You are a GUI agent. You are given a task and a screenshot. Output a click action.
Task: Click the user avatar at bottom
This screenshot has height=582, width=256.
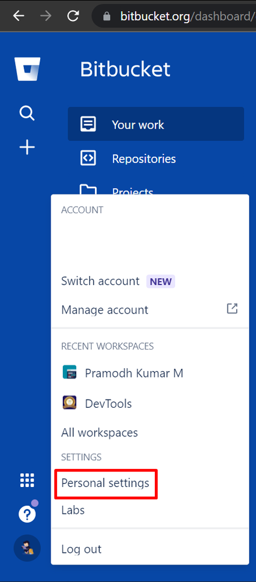point(27,548)
